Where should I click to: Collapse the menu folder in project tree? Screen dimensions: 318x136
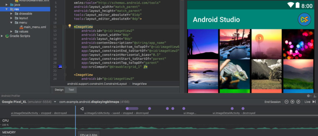(x=12, y=23)
